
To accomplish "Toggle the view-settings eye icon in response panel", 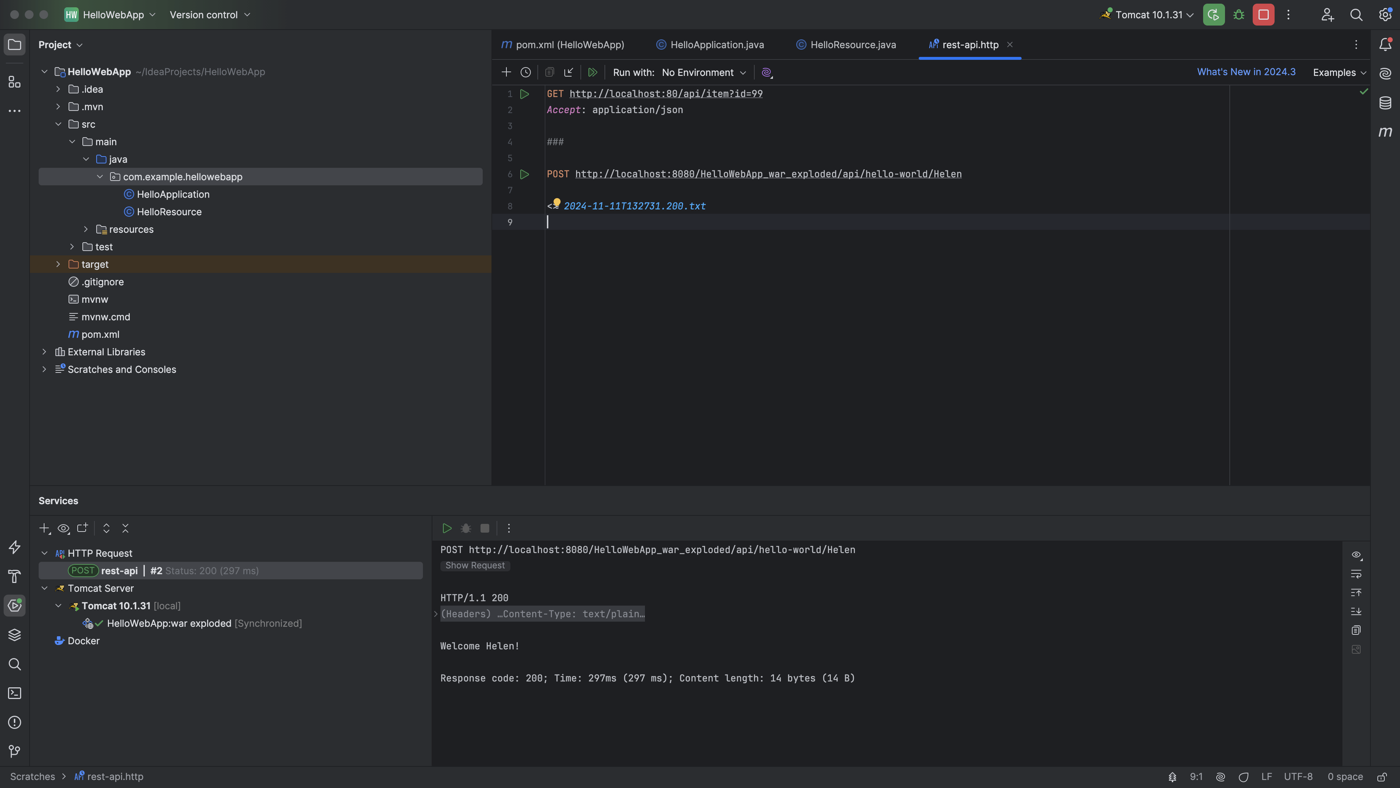I will 1356,555.
